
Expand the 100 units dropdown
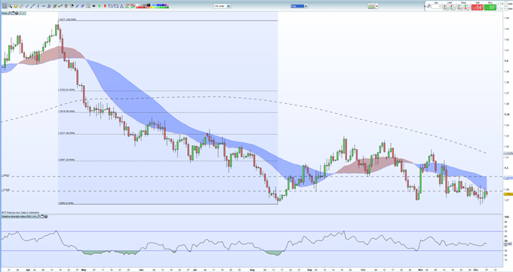tap(222, 6)
